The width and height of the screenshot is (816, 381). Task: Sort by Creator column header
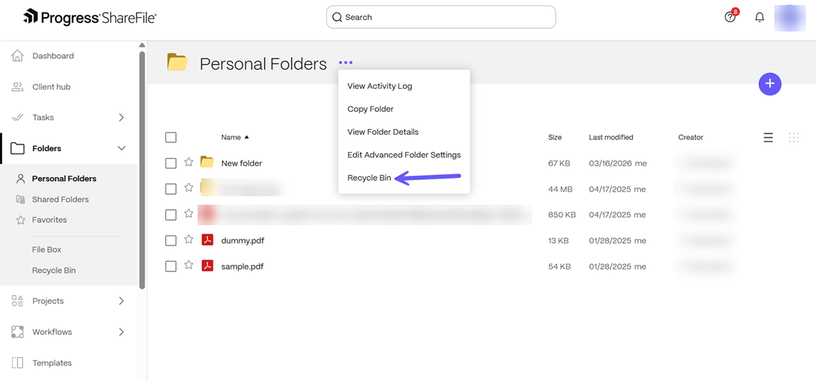691,137
